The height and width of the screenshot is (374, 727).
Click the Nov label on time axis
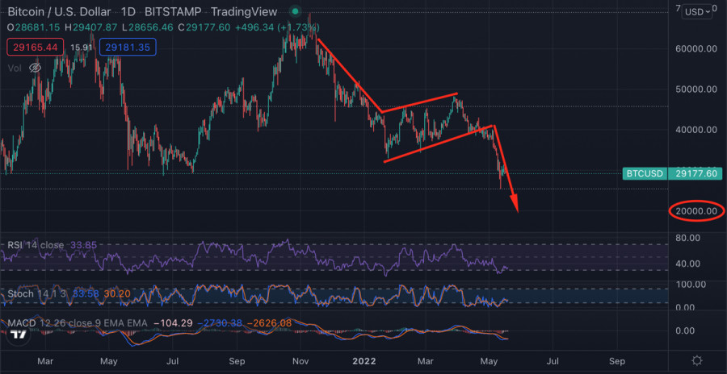pyautogui.click(x=301, y=361)
